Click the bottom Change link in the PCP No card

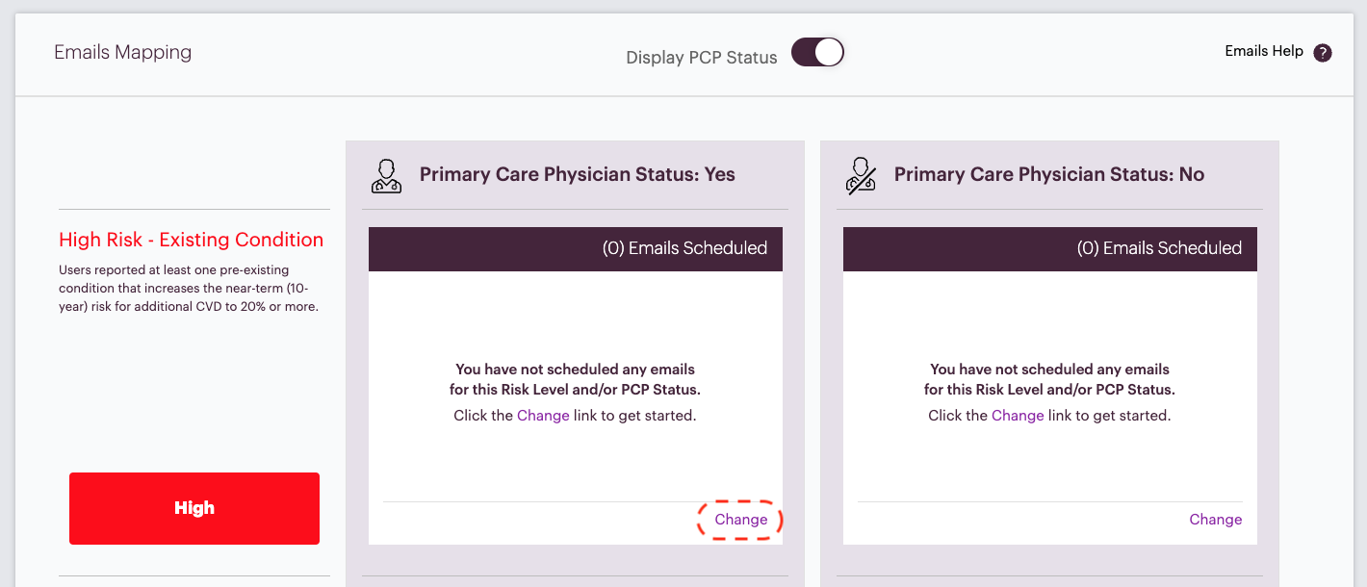click(1216, 520)
